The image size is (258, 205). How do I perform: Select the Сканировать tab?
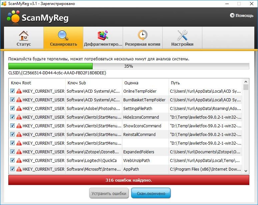(x=63, y=38)
